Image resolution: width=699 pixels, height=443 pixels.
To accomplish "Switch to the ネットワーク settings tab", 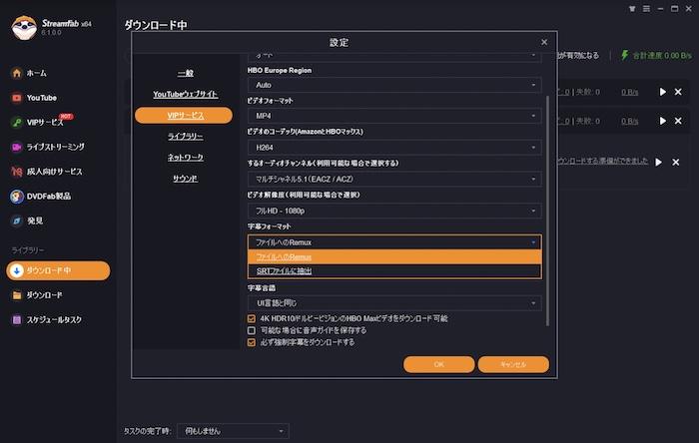I will click(186, 158).
